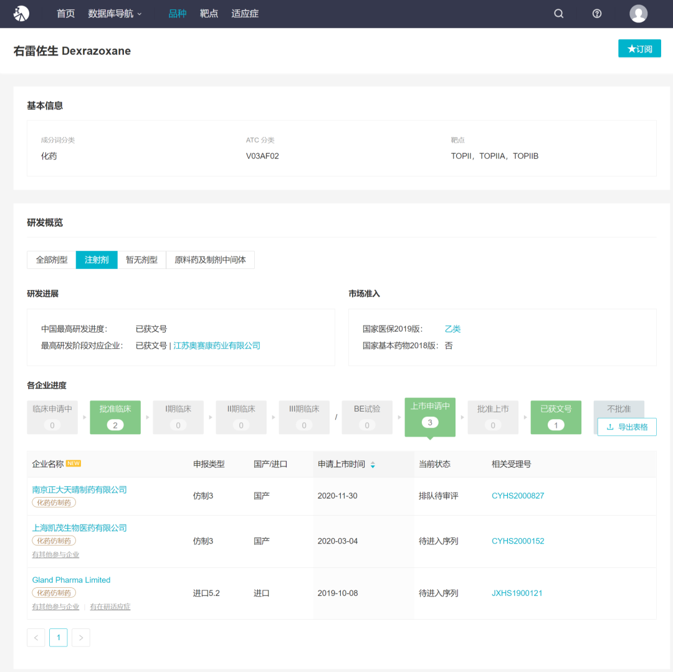
Task: Expand the 数据库导航 dropdown
Action: click(x=115, y=14)
